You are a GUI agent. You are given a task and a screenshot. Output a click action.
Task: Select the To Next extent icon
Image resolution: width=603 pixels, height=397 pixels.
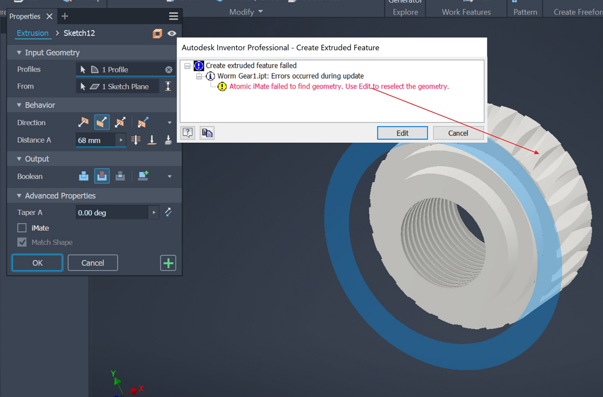point(168,140)
